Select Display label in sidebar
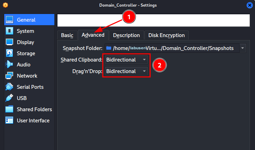Screen dimensions: 255x150 pyautogui.click(x=26, y=42)
